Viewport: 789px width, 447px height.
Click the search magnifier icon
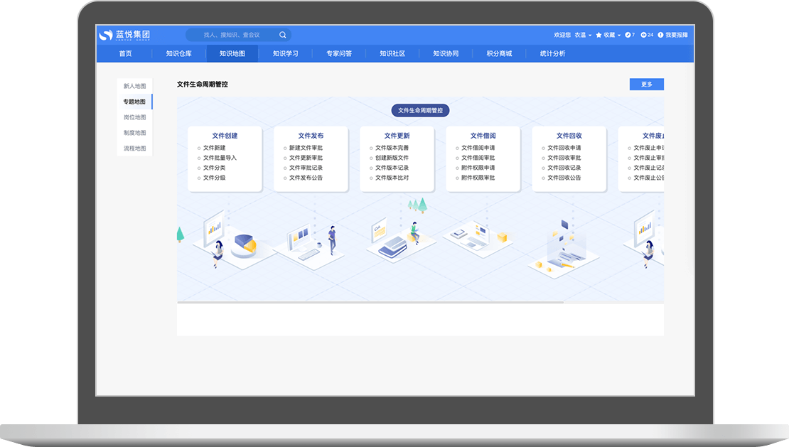282,35
